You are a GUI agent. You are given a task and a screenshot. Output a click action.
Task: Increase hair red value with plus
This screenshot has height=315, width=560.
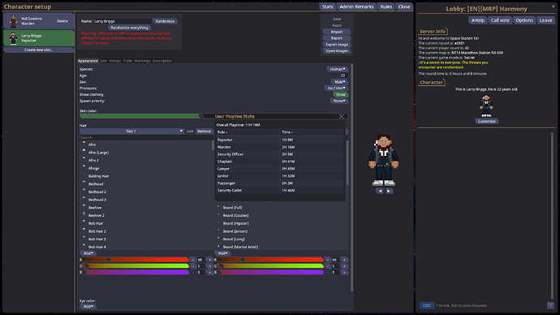[209, 260]
